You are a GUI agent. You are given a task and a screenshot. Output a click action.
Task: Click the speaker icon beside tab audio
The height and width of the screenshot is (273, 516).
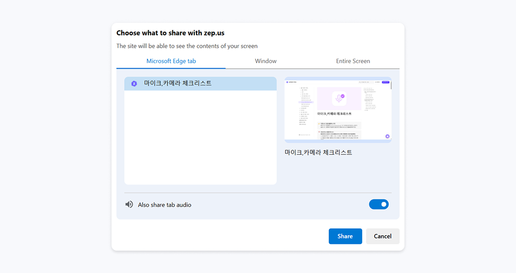coord(129,204)
